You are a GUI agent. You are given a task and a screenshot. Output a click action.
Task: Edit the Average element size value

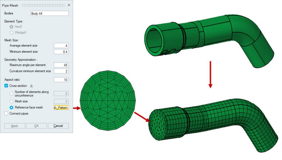pos(61,45)
